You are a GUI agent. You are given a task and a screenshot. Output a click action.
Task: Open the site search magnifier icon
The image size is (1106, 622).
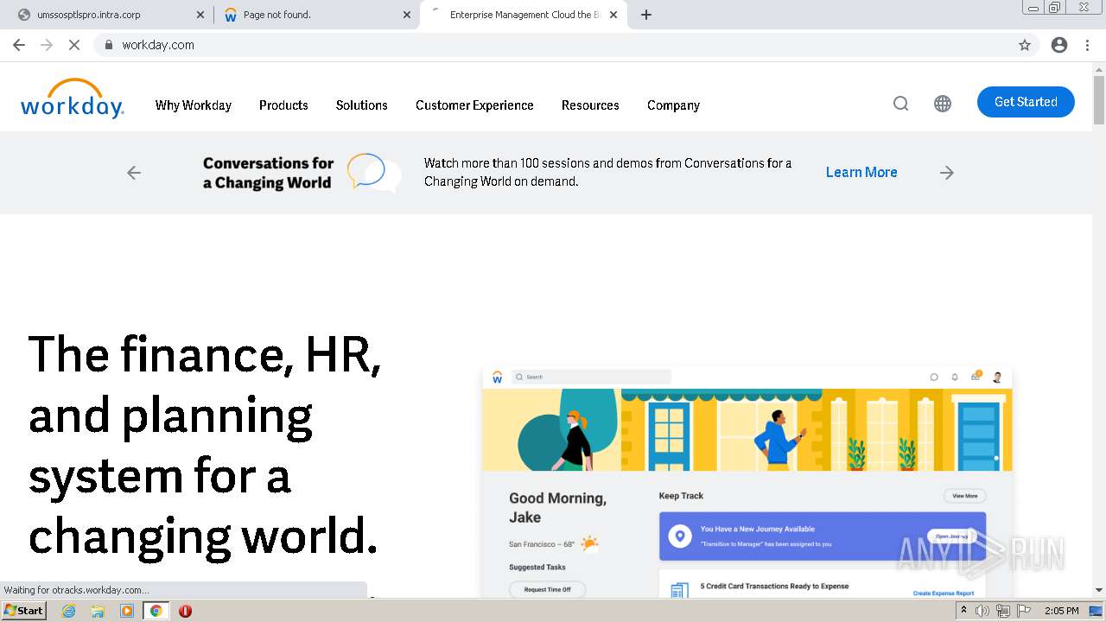(x=900, y=104)
